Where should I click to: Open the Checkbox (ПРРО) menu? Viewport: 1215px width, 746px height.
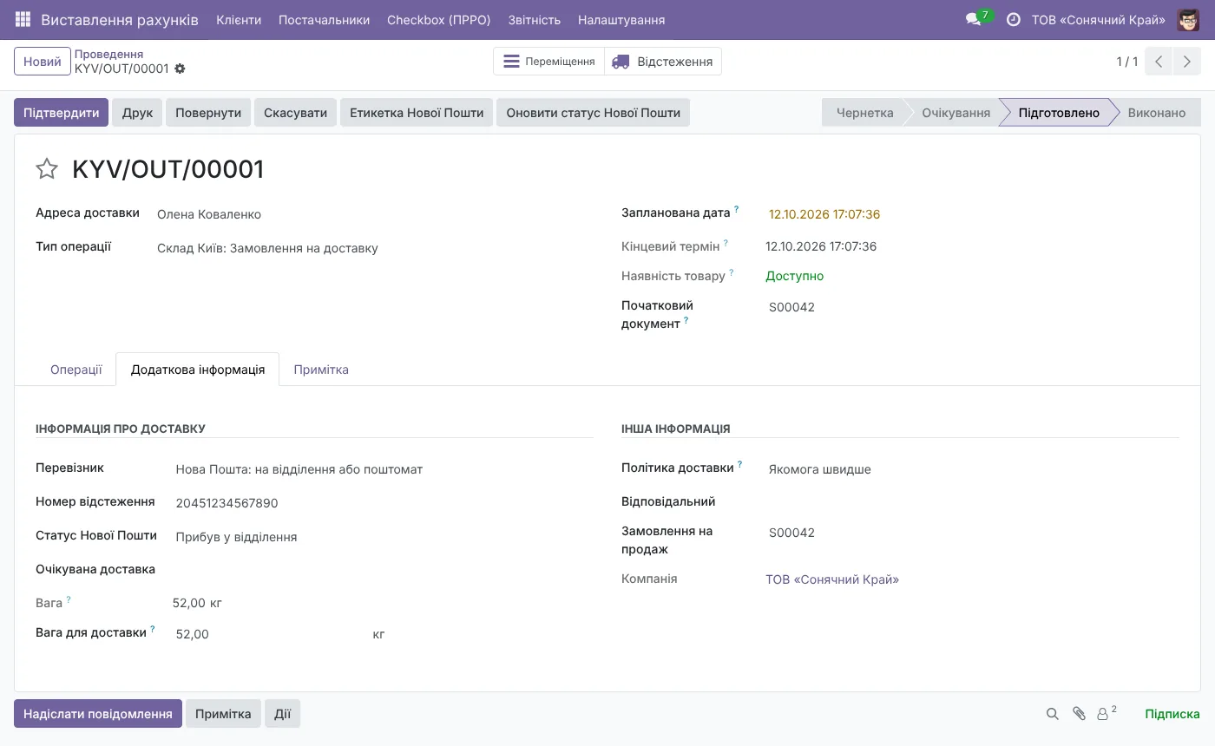click(439, 19)
